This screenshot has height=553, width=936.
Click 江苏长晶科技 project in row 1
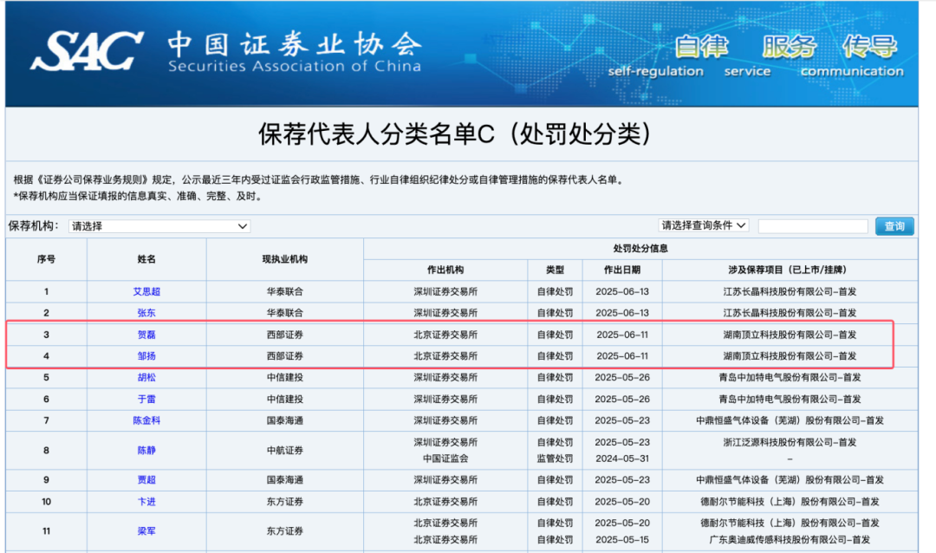pyautogui.click(x=790, y=291)
